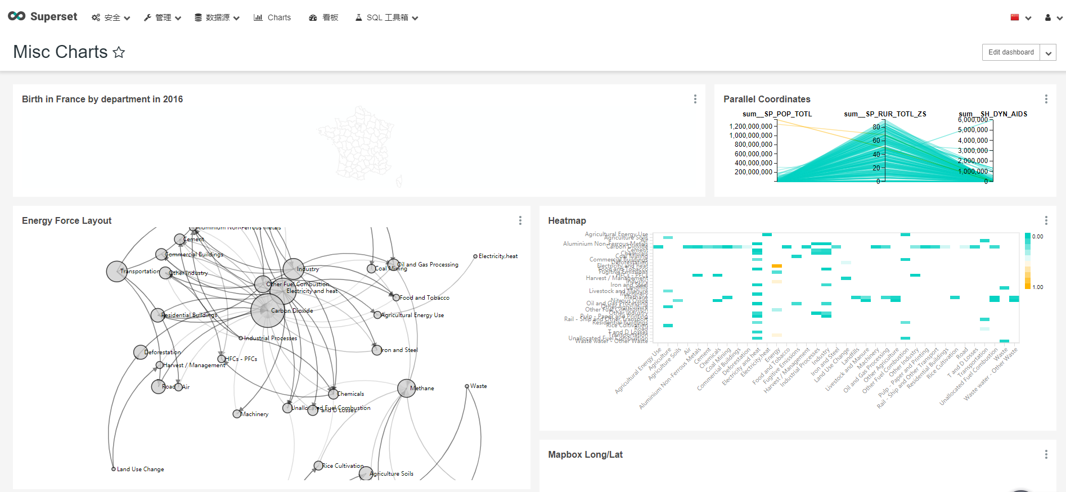This screenshot has height=492, width=1066.
Task: Open the SQL 工具箱 menu
Action: point(386,18)
